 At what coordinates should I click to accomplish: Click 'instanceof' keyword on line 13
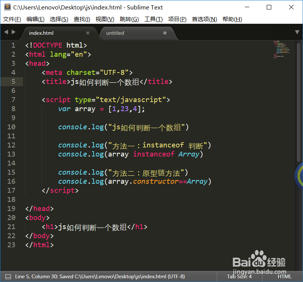[154, 154]
